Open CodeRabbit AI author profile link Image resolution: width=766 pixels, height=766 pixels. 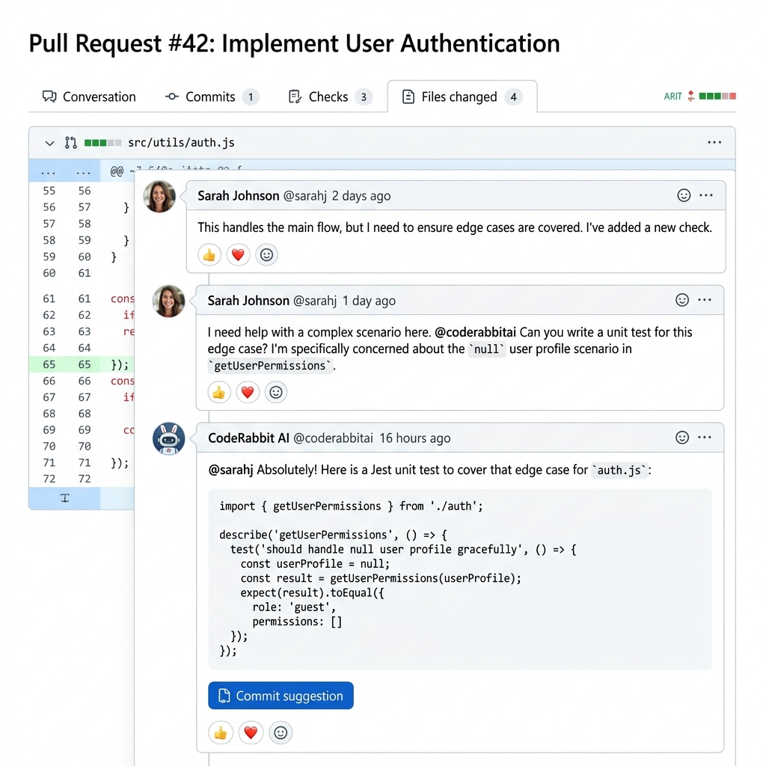248,438
